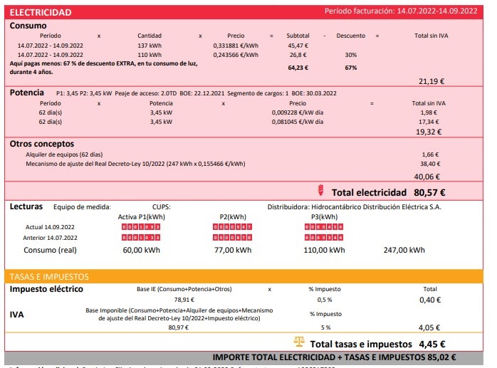Click the Distribuidora Hidrocantábrico text
Screen dimensions: 497x368
[355, 207]
